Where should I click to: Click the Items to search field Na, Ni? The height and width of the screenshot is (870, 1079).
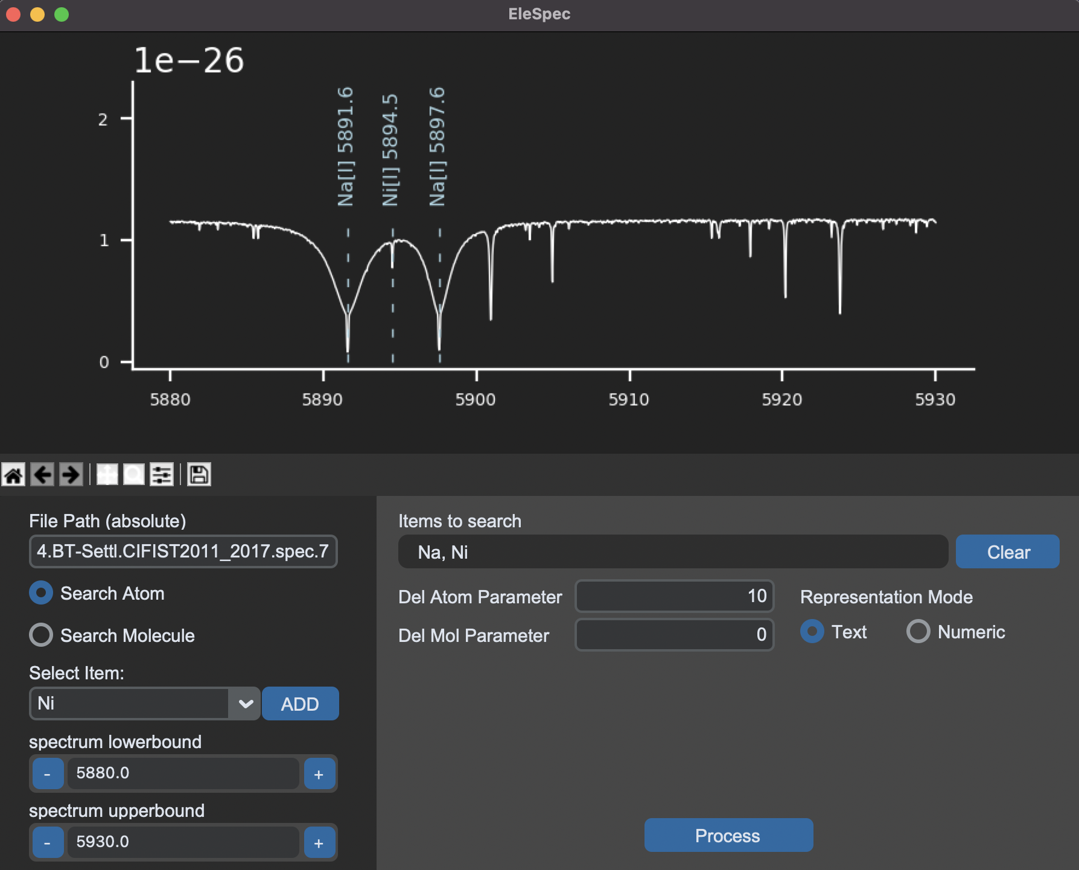click(x=673, y=551)
